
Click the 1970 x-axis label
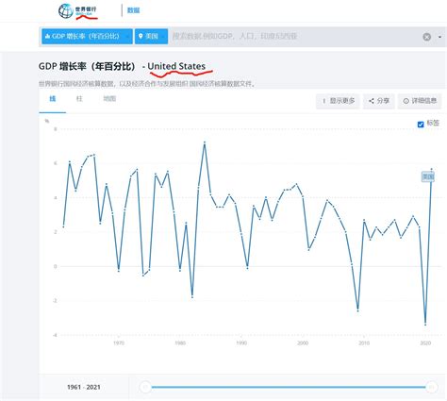119,343
